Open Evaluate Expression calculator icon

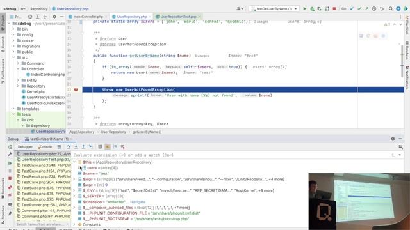pyautogui.click(x=100, y=147)
